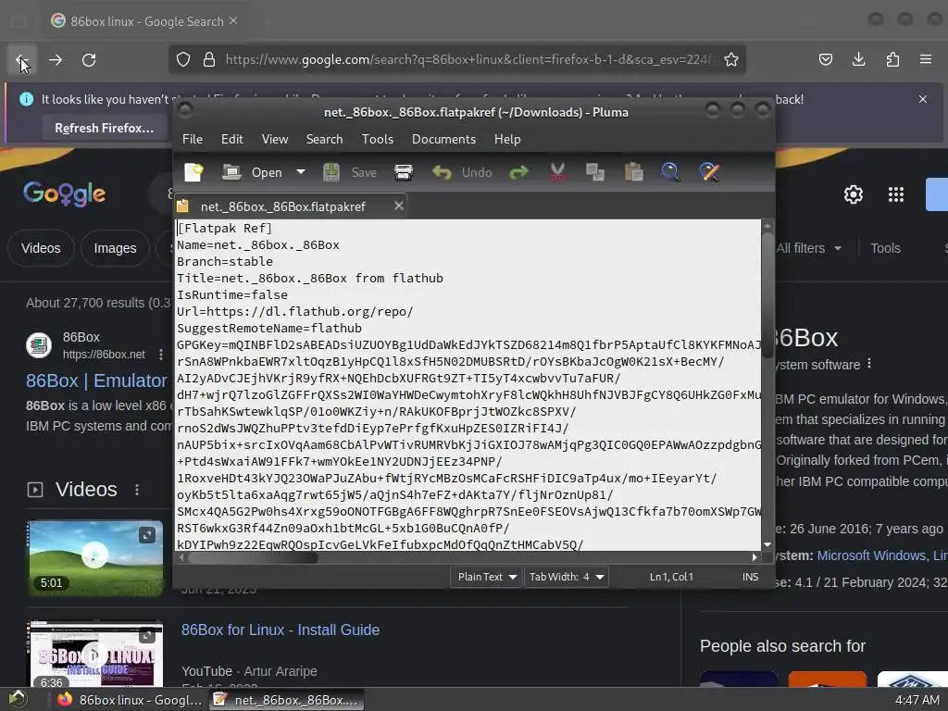The width and height of the screenshot is (948, 711).
Task: Open Find with the magnifier icon
Action: tap(670, 172)
